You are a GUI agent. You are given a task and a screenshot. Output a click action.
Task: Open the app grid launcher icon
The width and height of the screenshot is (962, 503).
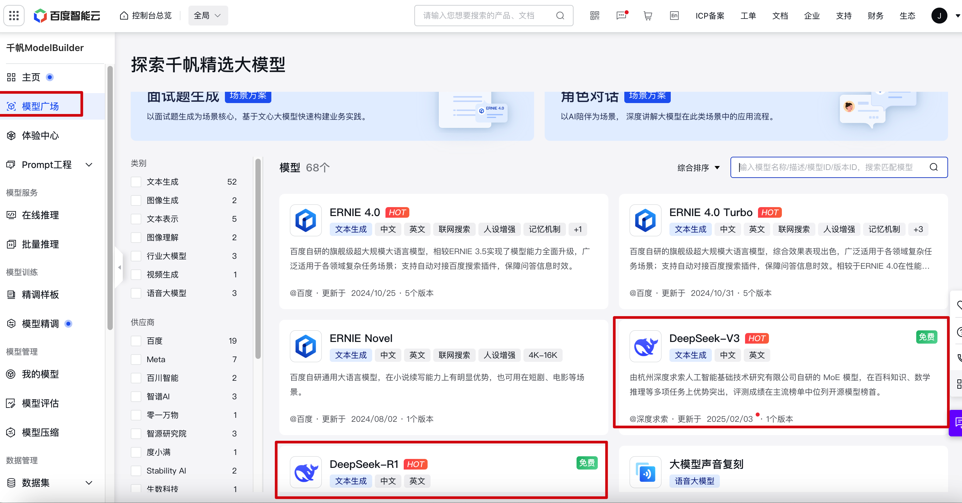pyautogui.click(x=14, y=16)
